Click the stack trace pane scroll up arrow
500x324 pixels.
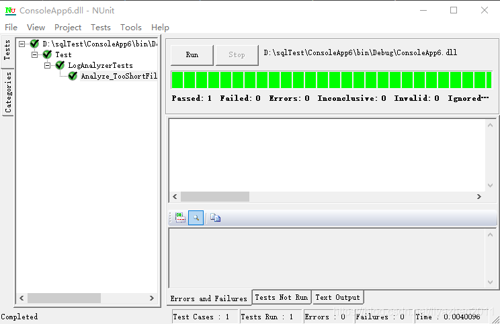pyautogui.click(x=490, y=235)
